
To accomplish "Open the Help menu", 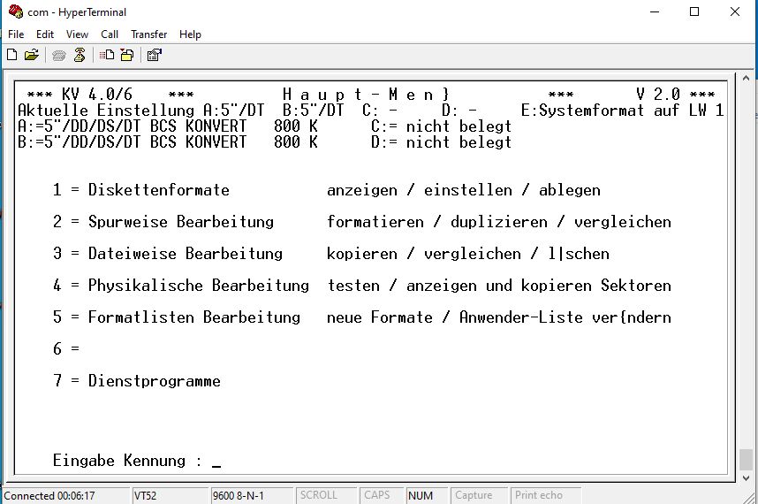I will pyautogui.click(x=190, y=34).
